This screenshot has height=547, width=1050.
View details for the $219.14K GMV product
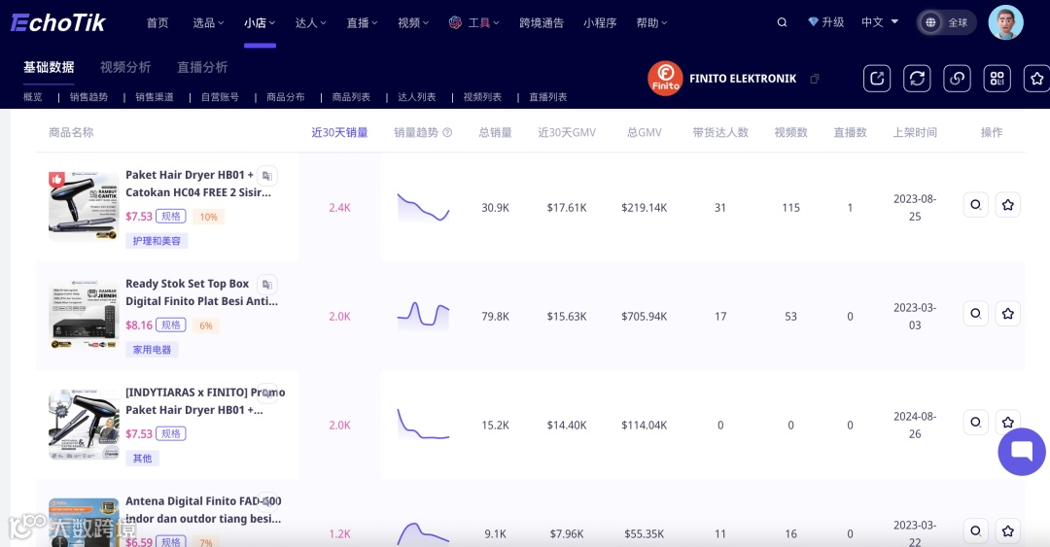click(x=976, y=205)
